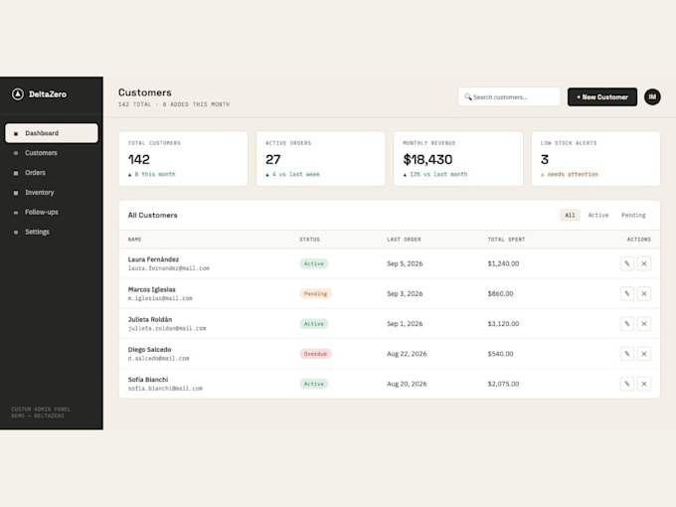Click Julieta Roldán's name
Viewport: 676px width, 507px height.
coord(149,319)
